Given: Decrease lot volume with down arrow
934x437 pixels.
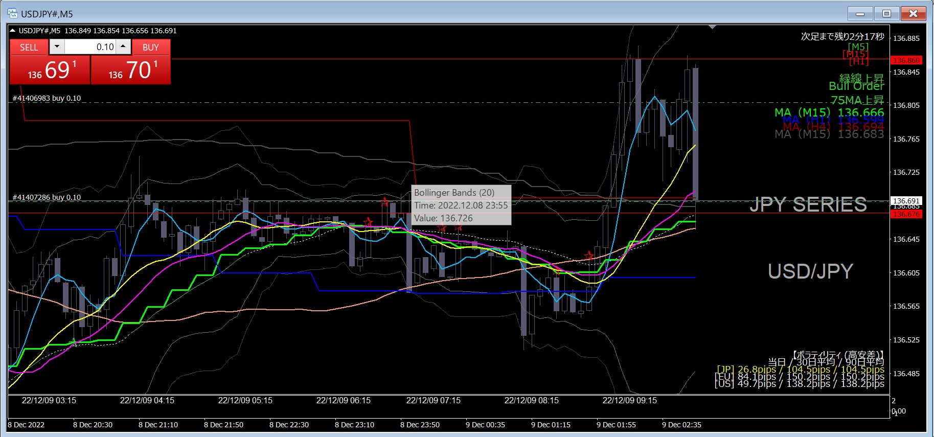Looking at the screenshot, I should 57,47.
